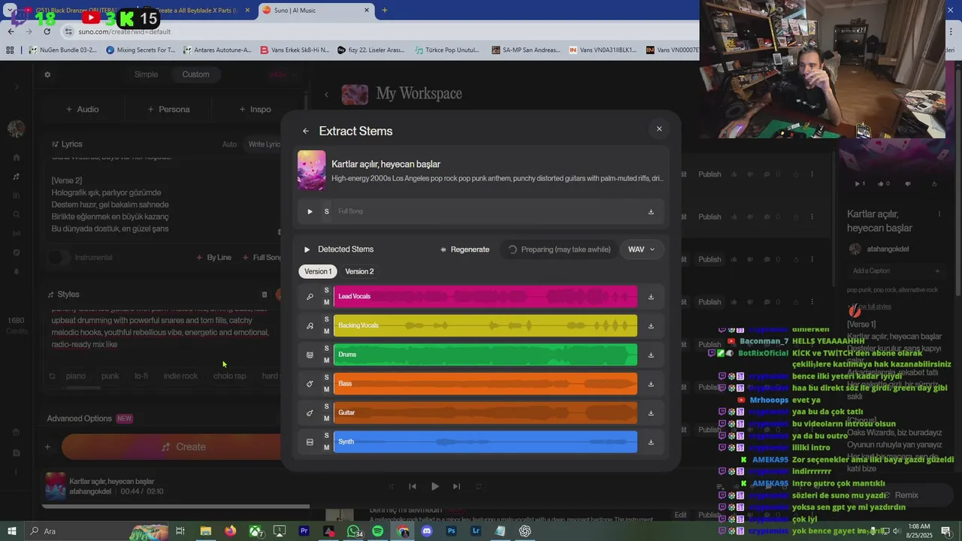Open Photoshop from the taskbar
The image size is (962, 541).
click(452, 531)
